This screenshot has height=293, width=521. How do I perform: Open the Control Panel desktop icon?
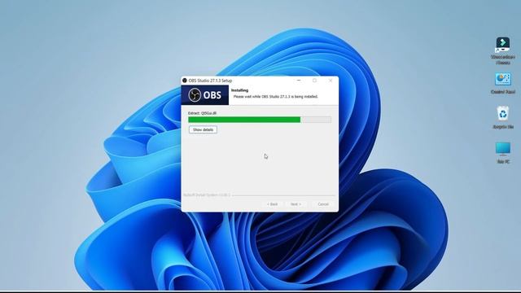503,83
